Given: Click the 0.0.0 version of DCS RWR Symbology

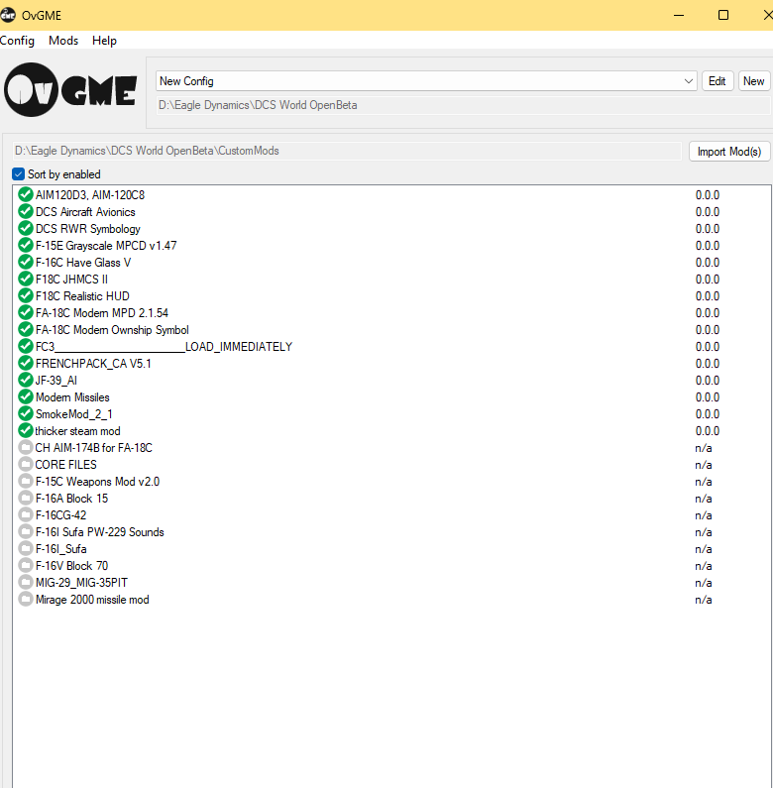Looking at the screenshot, I should 708,229.
